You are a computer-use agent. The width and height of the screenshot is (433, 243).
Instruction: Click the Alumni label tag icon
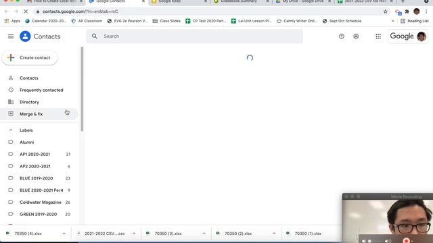click(11, 142)
